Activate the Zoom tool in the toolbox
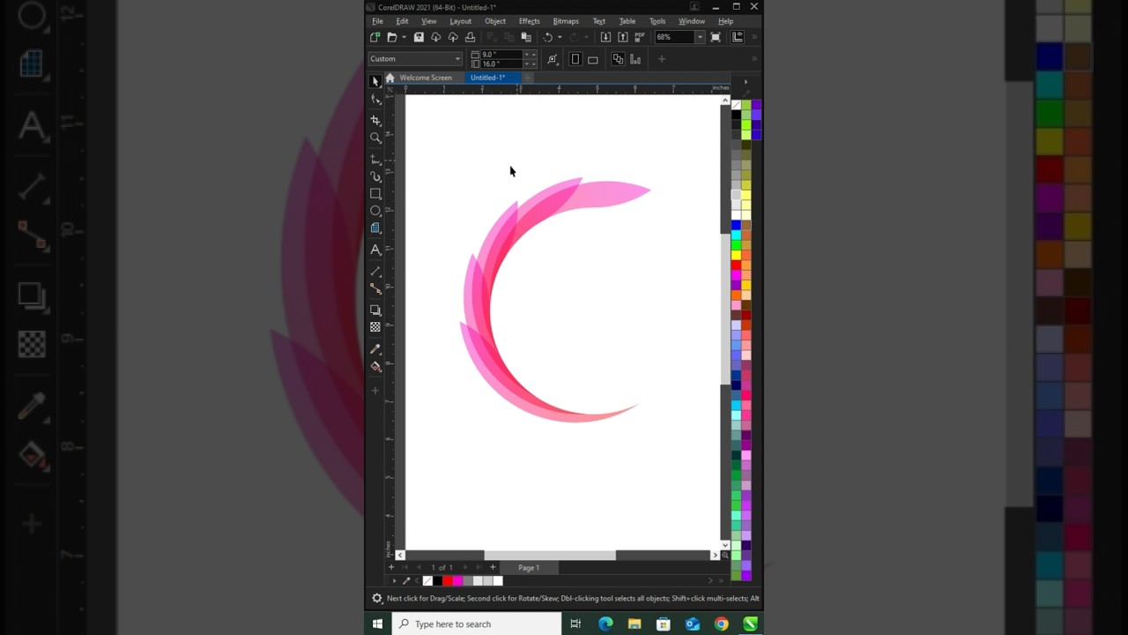This screenshot has width=1128, height=635. point(375,138)
